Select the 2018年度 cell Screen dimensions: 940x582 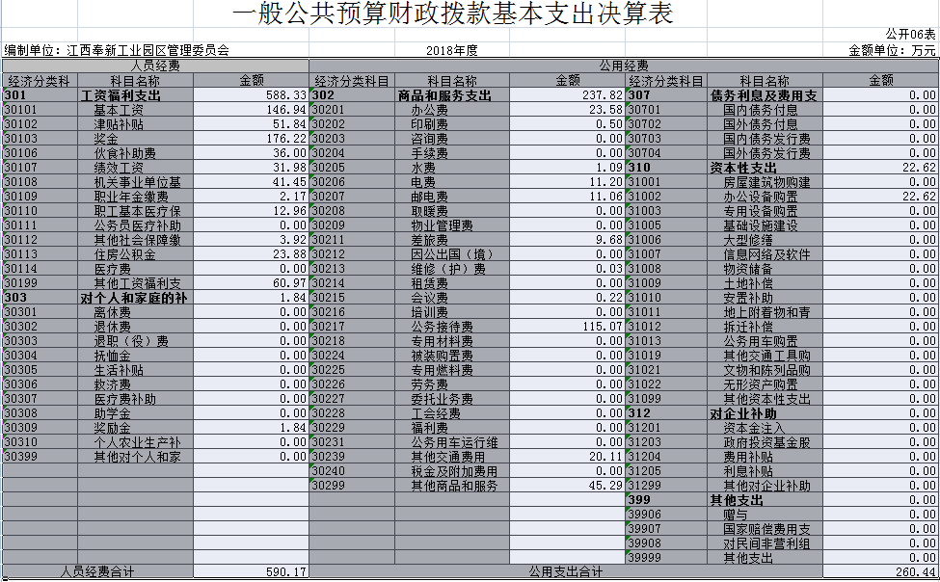pos(451,50)
